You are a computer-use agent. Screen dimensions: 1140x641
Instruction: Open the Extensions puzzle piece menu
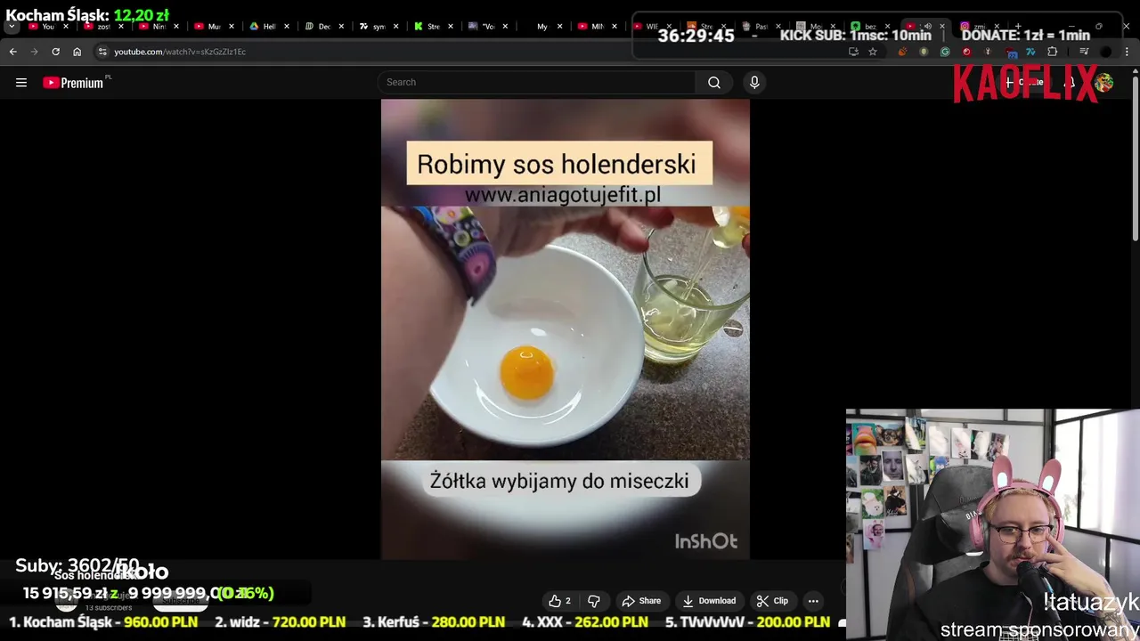point(1052,52)
